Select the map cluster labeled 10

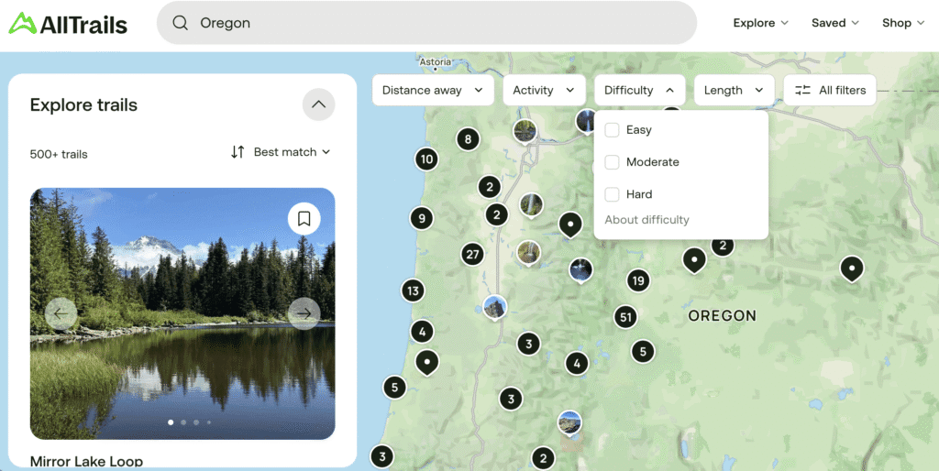pyautogui.click(x=426, y=159)
